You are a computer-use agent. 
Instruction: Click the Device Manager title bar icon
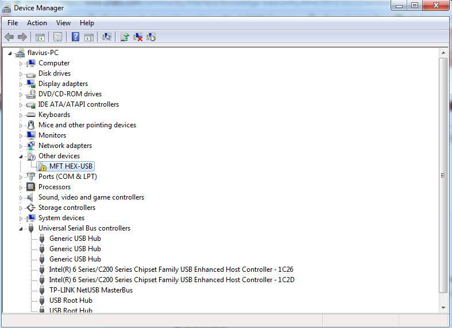coord(6,8)
